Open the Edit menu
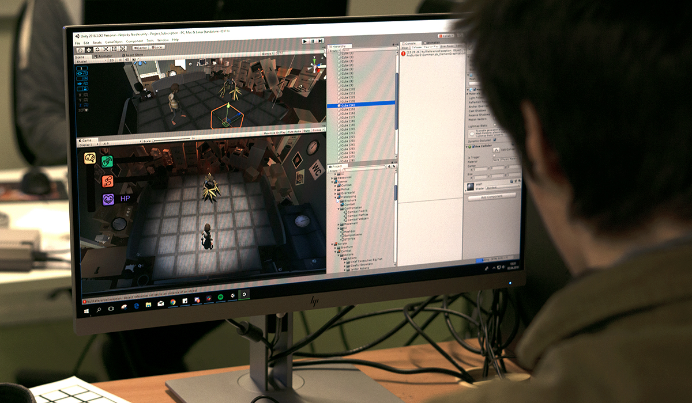 coord(86,43)
